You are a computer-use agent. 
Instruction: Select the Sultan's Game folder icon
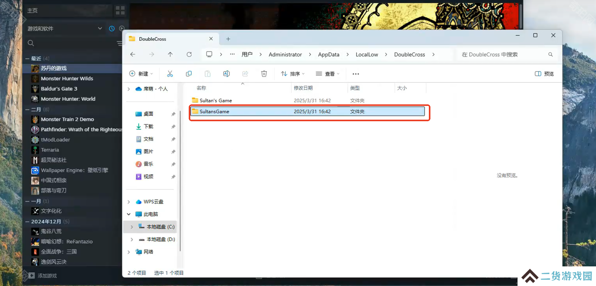point(195,100)
